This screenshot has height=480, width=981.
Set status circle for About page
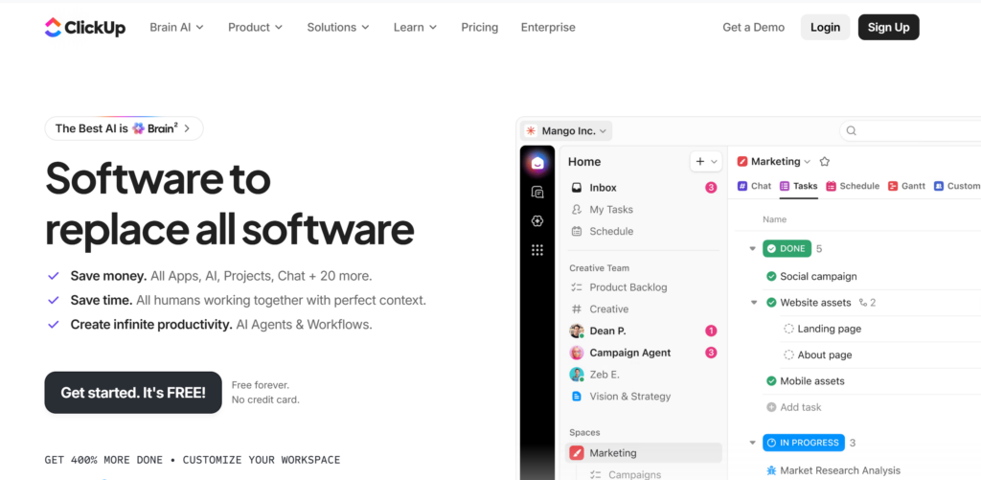point(789,355)
